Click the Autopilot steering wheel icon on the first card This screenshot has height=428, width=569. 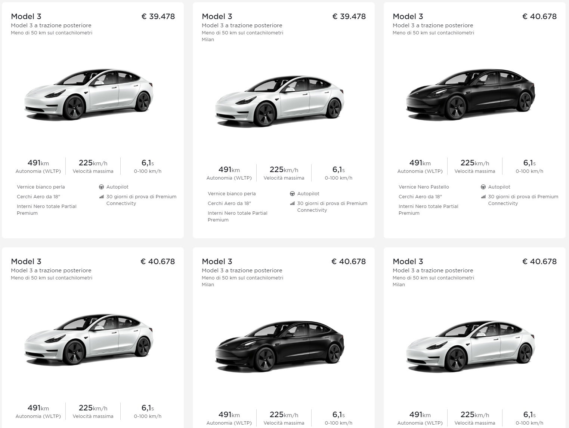point(101,187)
